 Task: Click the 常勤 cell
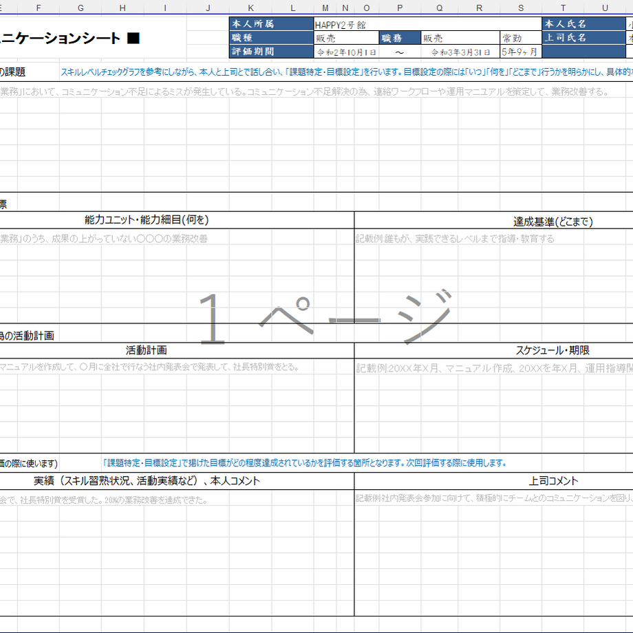(521, 38)
